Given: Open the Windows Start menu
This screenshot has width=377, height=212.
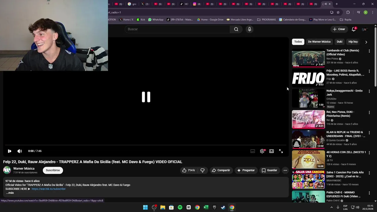Looking at the screenshot, I should [x=145, y=207].
